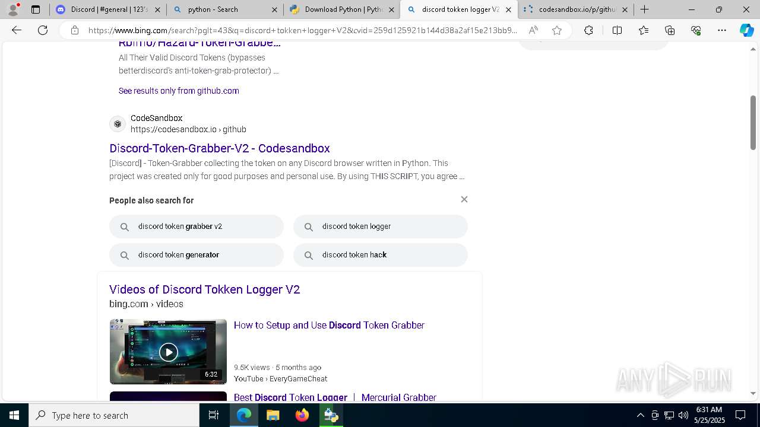
Task: Open Task View from taskbar
Action: [214, 415]
